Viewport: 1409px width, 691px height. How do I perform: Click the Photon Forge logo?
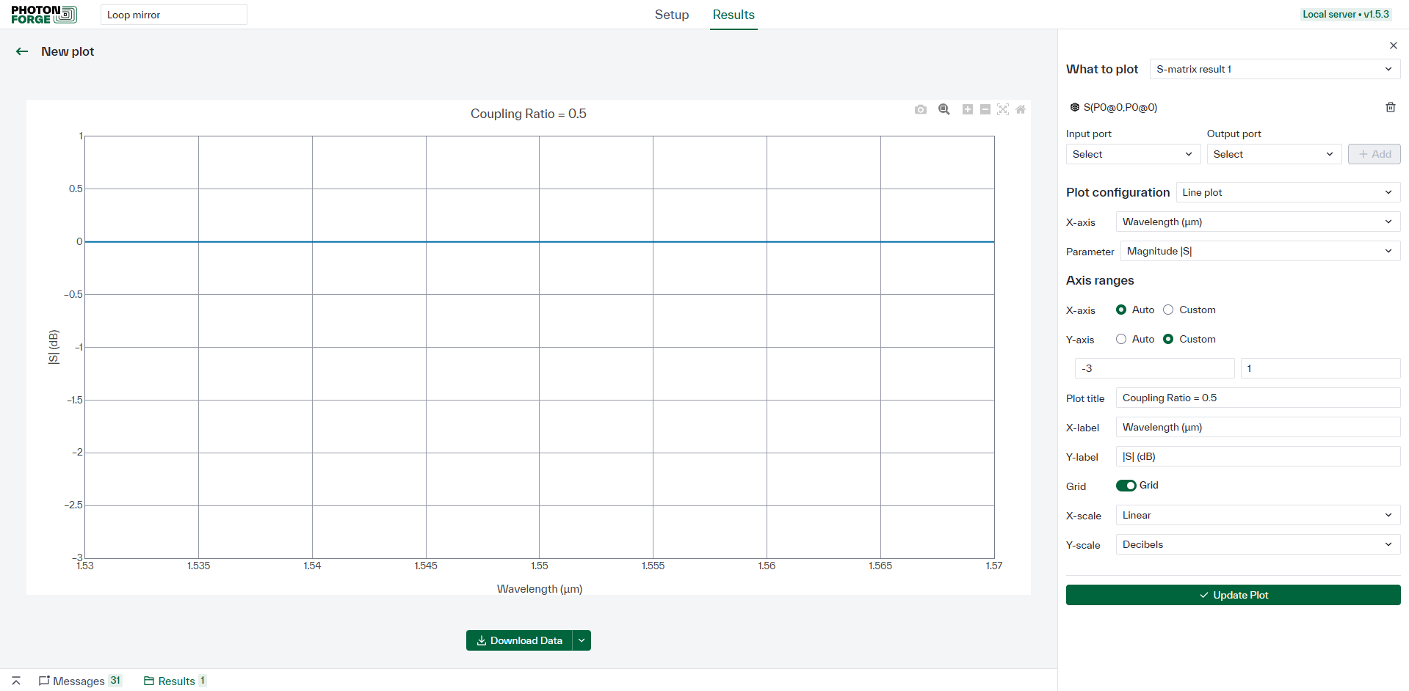(x=44, y=15)
